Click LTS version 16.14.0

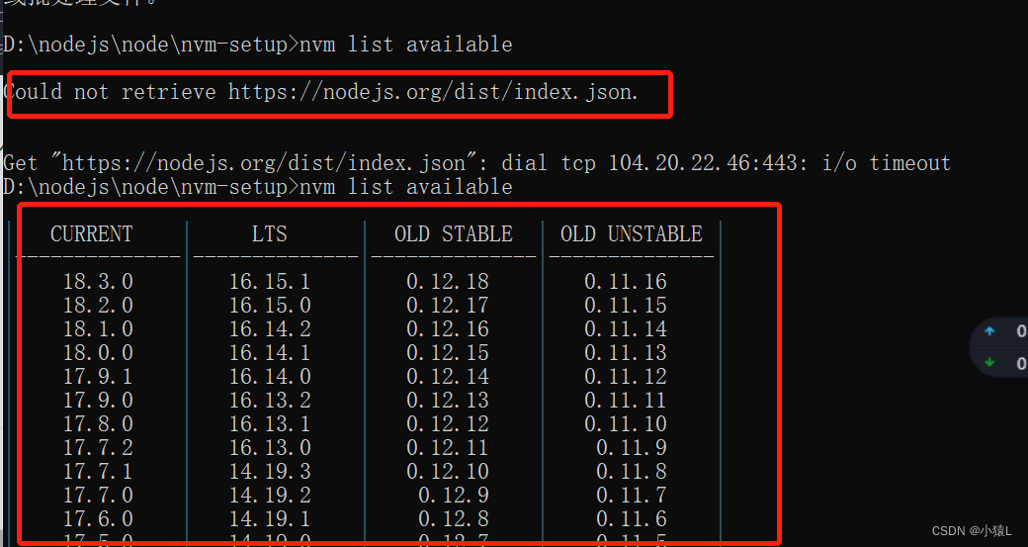coord(270,377)
